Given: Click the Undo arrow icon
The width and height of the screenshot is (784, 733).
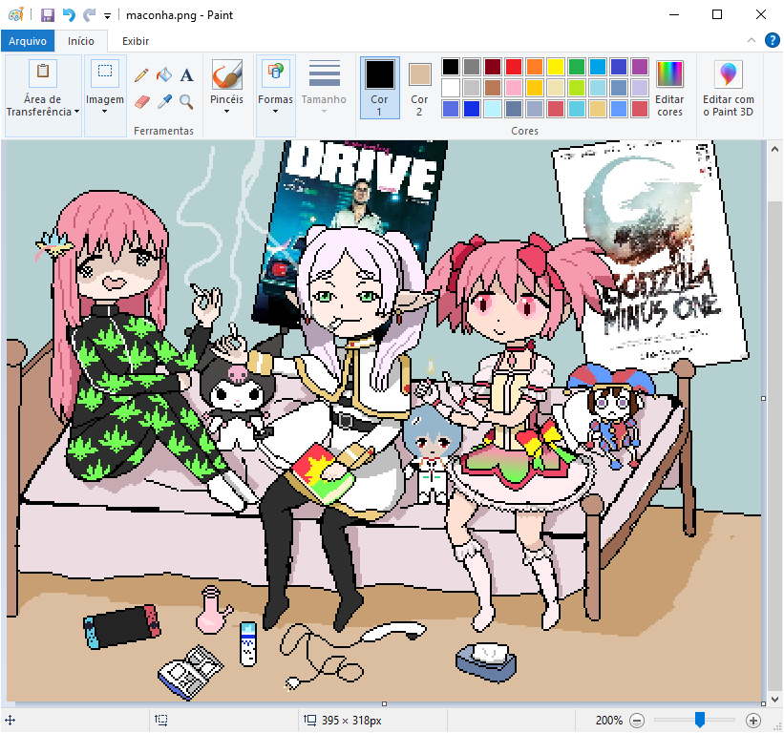Looking at the screenshot, I should [x=69, y=15].
